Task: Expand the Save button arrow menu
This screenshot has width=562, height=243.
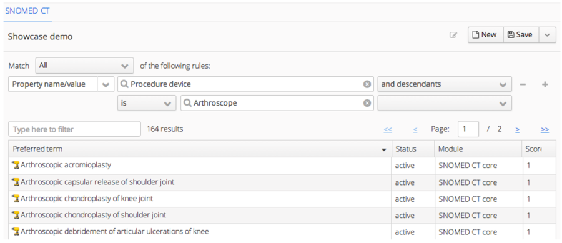Action: pyautogui.click(x=547, y=35)
